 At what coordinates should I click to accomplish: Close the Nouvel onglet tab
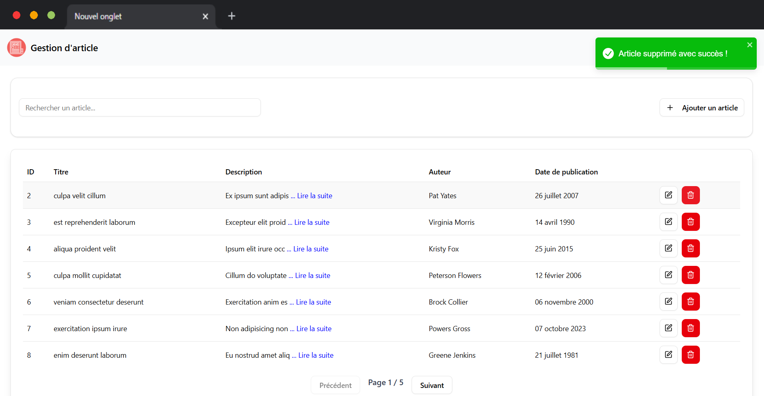tap(205, 17)
